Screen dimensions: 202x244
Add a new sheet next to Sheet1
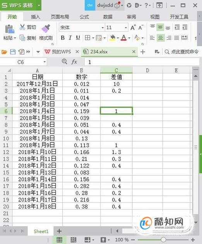[59, 231]
